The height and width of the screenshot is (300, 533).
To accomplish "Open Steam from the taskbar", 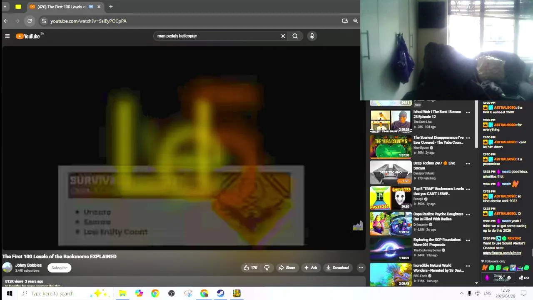I will 220,293.
